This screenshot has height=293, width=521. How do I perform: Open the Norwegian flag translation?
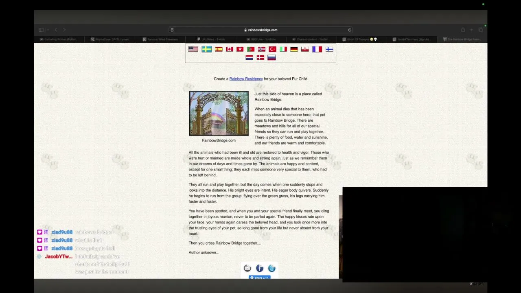262,49
